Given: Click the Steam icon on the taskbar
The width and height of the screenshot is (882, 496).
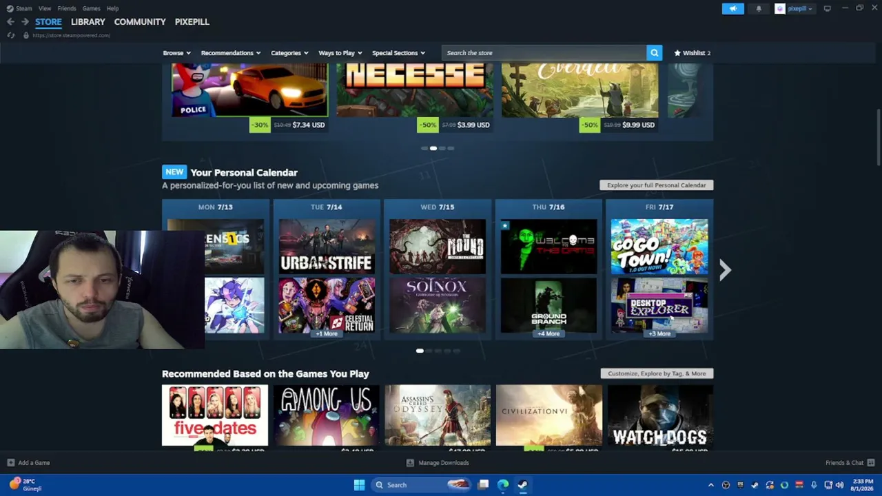Looking at the screenshot, I should pyautogui.click(x=523, y=485).
